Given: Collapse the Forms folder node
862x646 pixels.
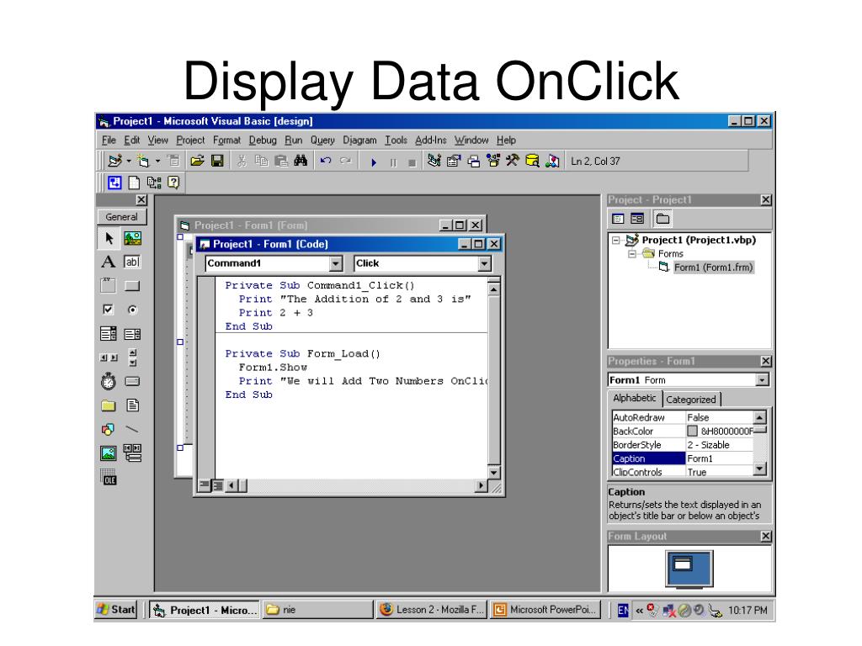Looking at the screenshot, I should (632, 254).
